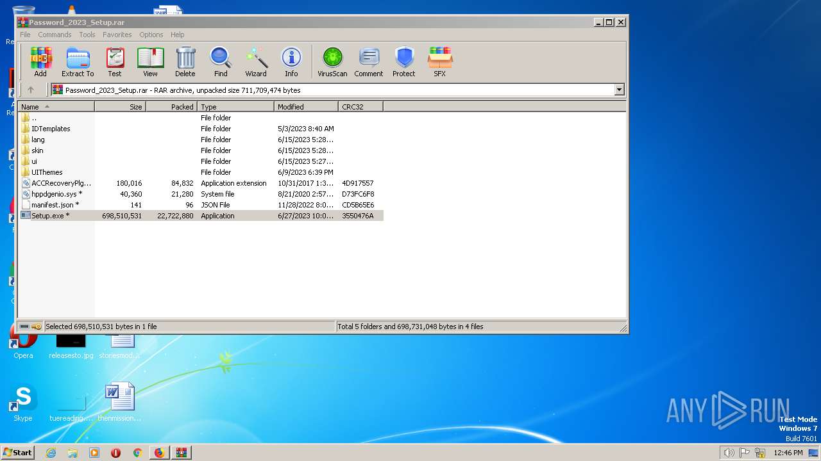The width and height of the screenshot is (821, 461).
Task: Click the WinRAR title bar icon
Action: coord(22,22)
